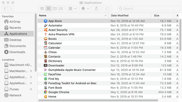Switch to gallery view
The image size is (182, 102).
61,9
